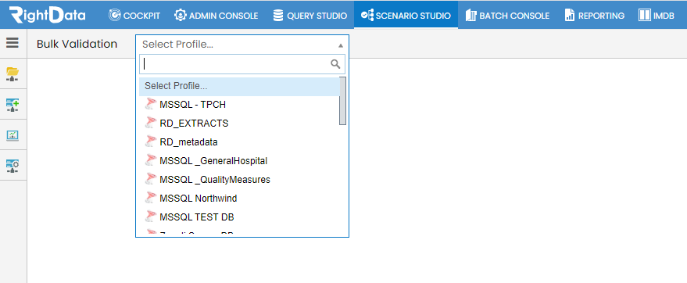Image resolution: width=687 pixels, height=283 pixels.
Task: Select MSSQL - TPCH profile
Action: (x=239, y=104)
